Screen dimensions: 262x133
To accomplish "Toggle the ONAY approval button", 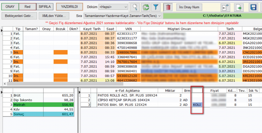I will (x=10, y=7).
